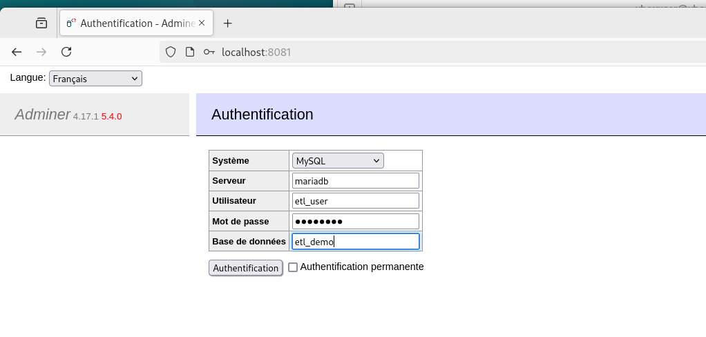This screenshot has height=337, width=706.
Task: Click the forward navigation arrow
Action: click(41, 52)
